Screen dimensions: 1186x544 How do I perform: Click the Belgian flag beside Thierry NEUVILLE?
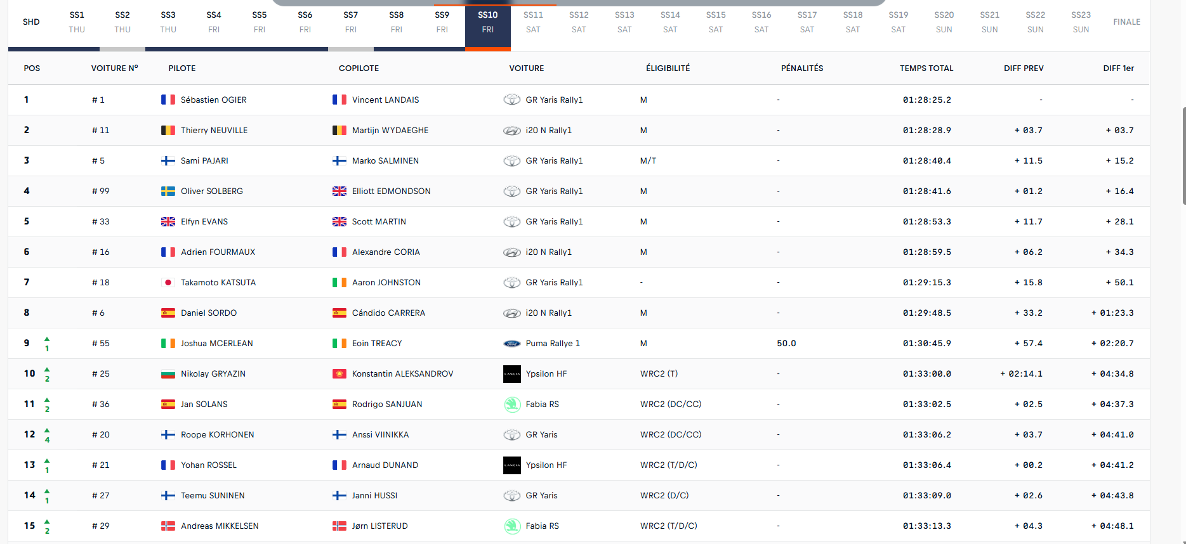168,130
